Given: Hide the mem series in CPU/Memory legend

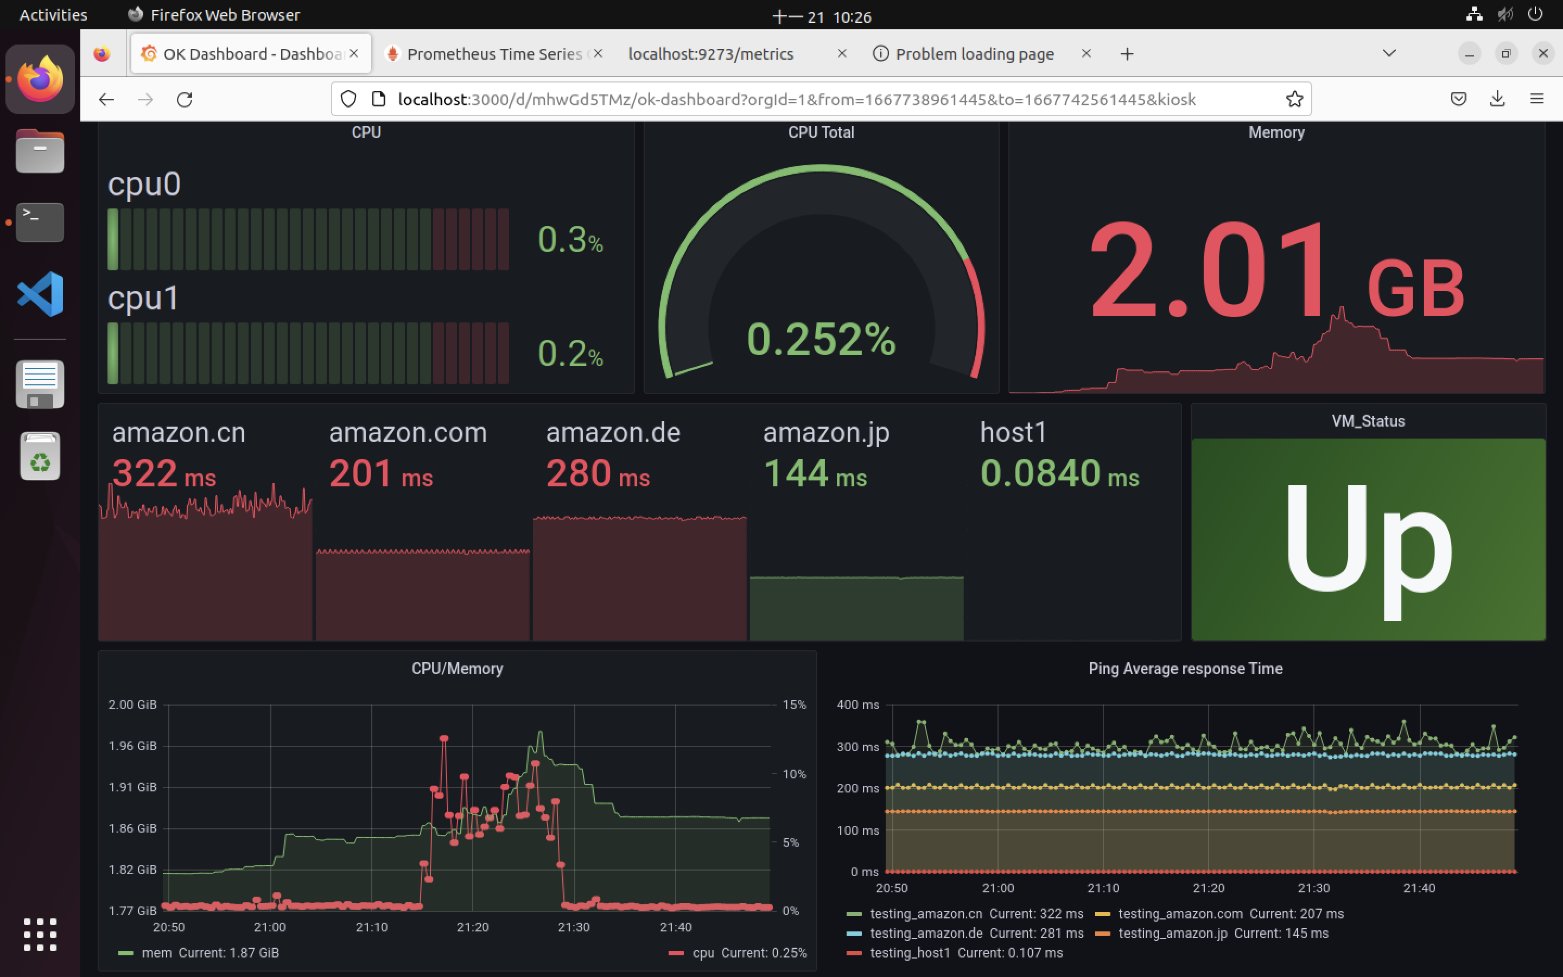Looking at the screenshot, I should tap(156, 953).
